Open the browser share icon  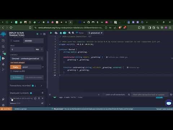pyautogui.click(x=115, y=28)
